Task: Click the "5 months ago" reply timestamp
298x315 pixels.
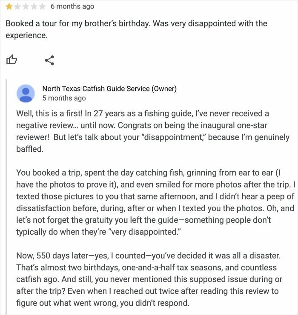Action: [64, 98]
